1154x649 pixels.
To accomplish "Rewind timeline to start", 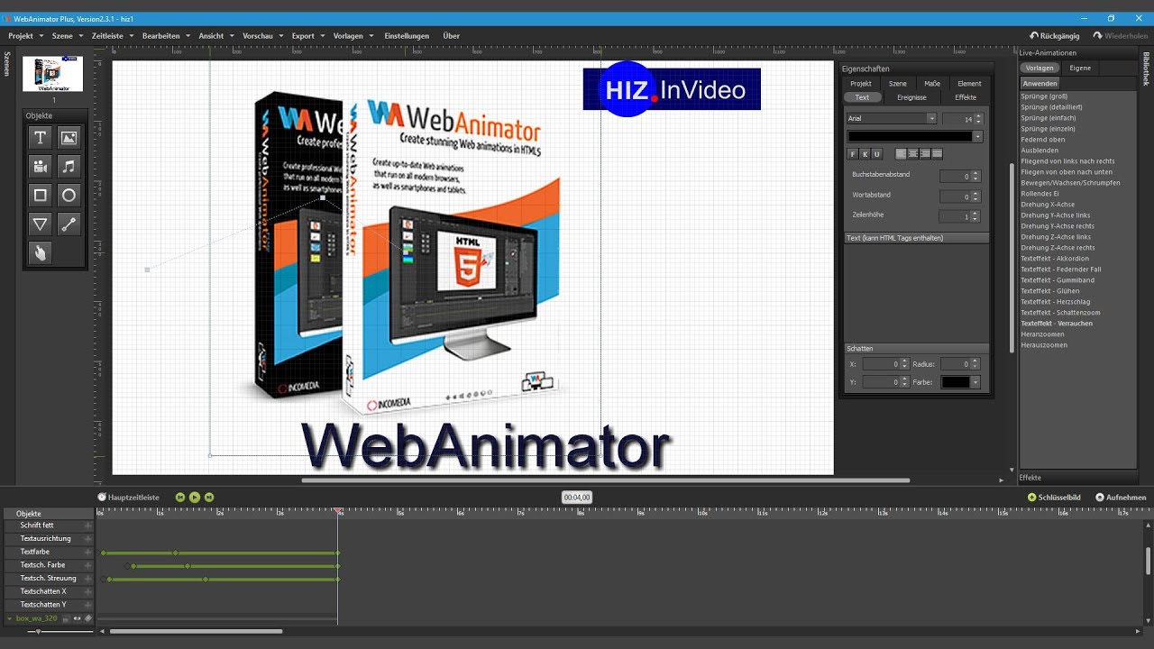I will (180, 497).
